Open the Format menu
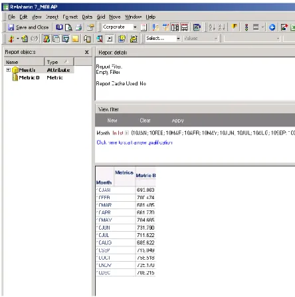 70,17
